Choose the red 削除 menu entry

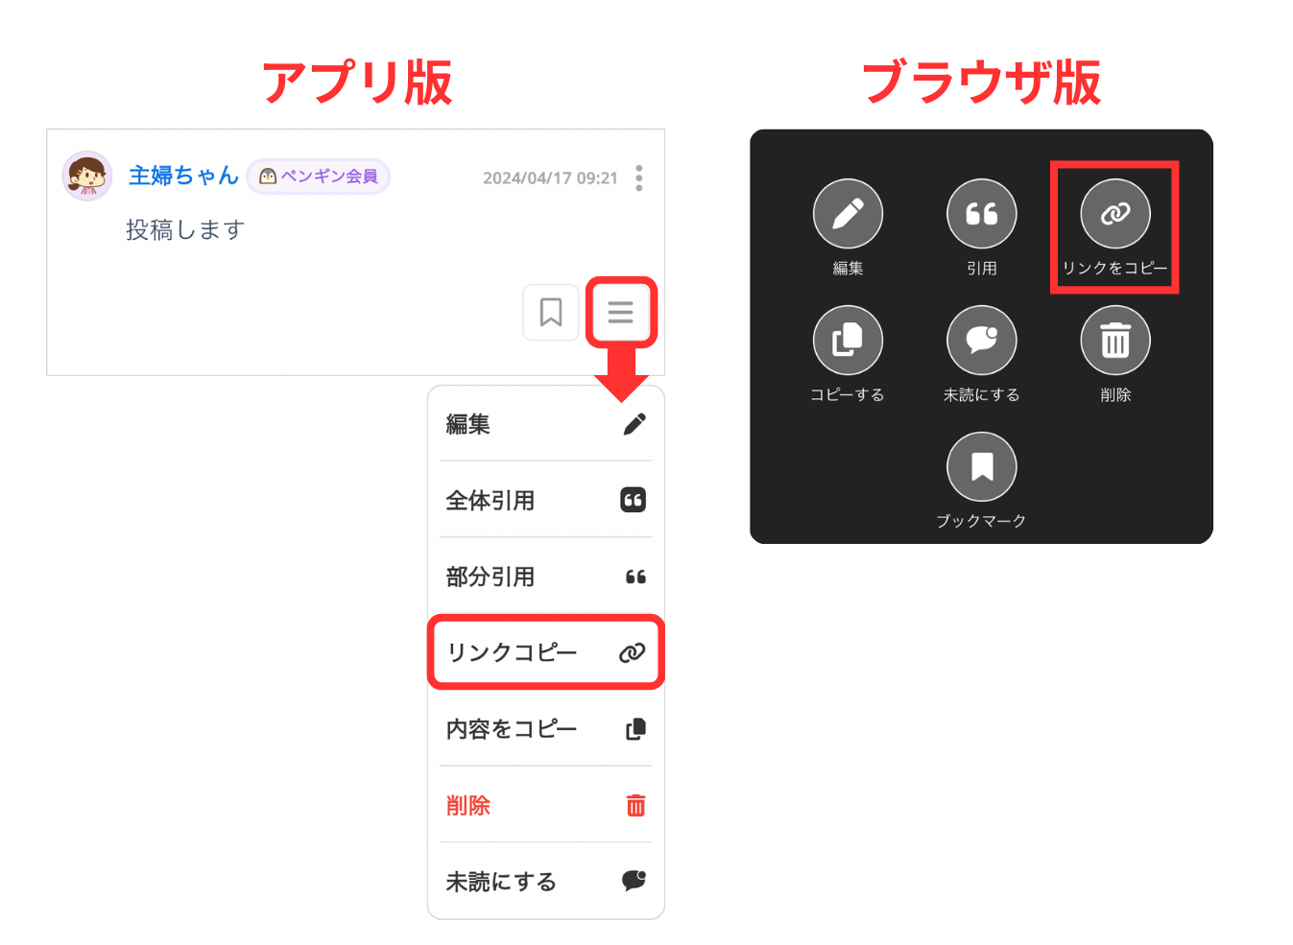coord(546,805)
